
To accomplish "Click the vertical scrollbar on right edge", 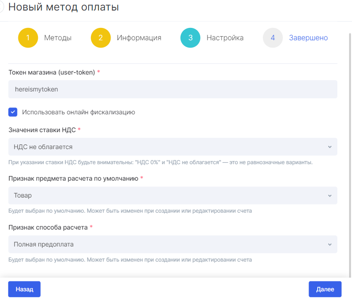I will click(x=350, y=155).
